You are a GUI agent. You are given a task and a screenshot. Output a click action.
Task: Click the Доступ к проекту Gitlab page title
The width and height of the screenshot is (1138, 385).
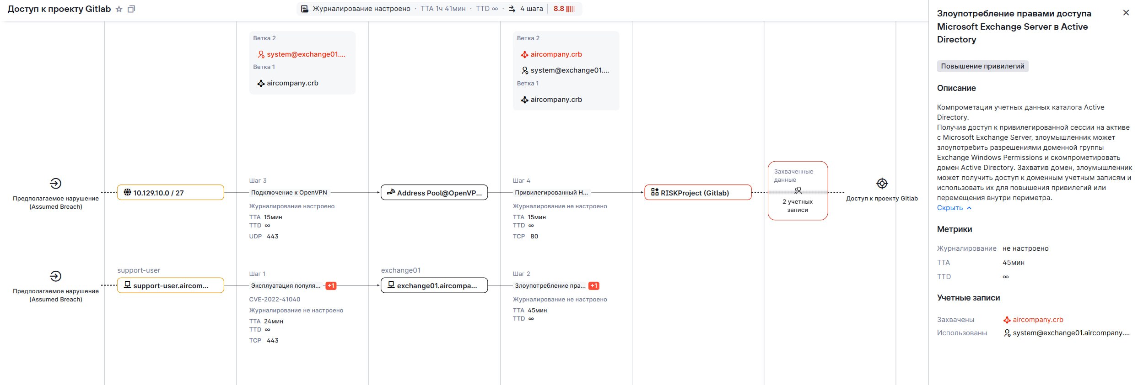[x=59, y=9]
